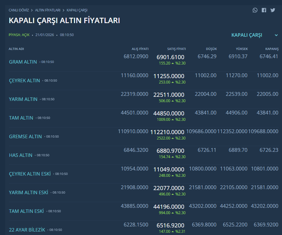
Task: View Yarım Altın Eski details
Action: point(29,192)
